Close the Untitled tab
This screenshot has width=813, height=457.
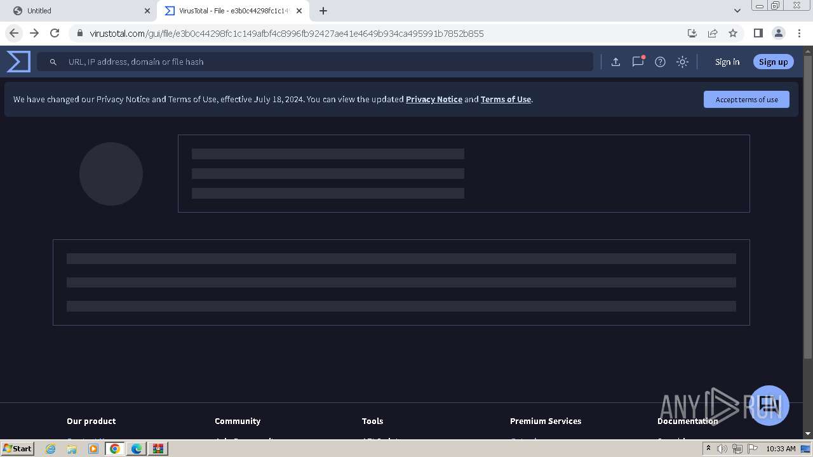point(147,11)
